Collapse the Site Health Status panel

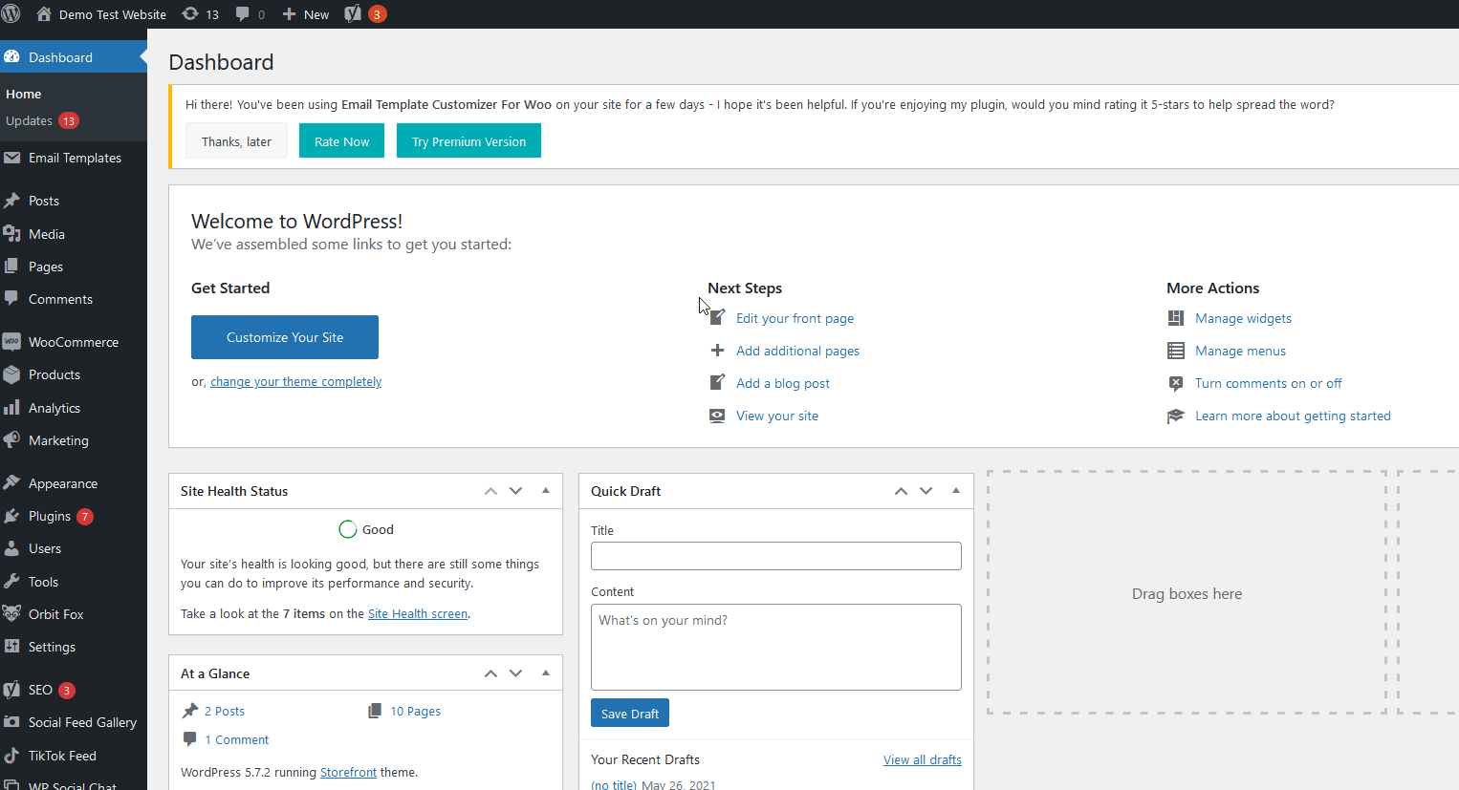pos(546,491)
